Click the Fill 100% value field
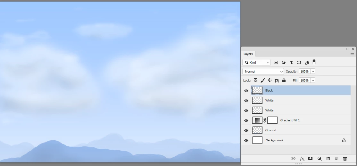The image size is (357, 166). (x=305, y=80)
